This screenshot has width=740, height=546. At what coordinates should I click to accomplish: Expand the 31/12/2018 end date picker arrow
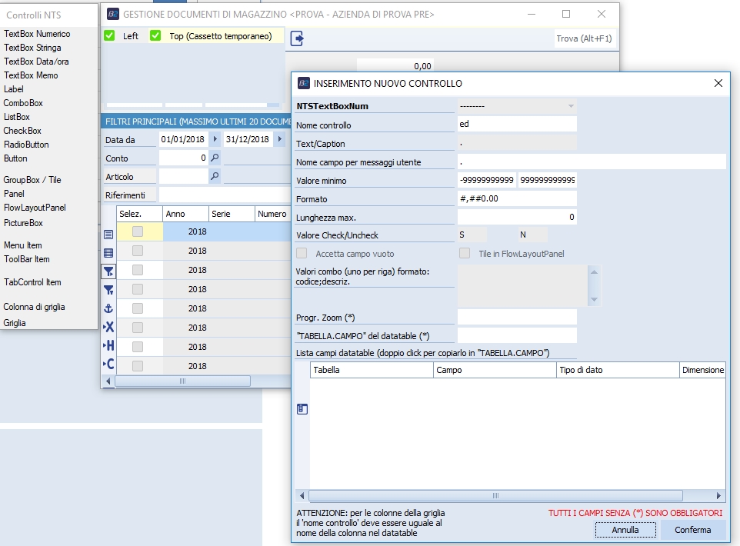(280, 139)
